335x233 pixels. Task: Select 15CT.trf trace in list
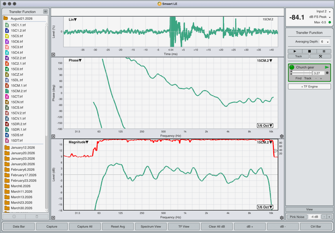click(x=17, y=97)
